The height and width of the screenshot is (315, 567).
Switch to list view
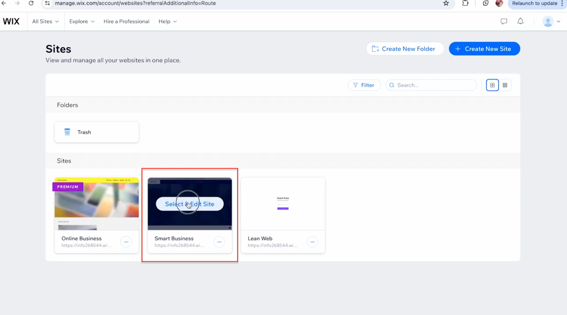pyautogui.click(x=505, y=85)
